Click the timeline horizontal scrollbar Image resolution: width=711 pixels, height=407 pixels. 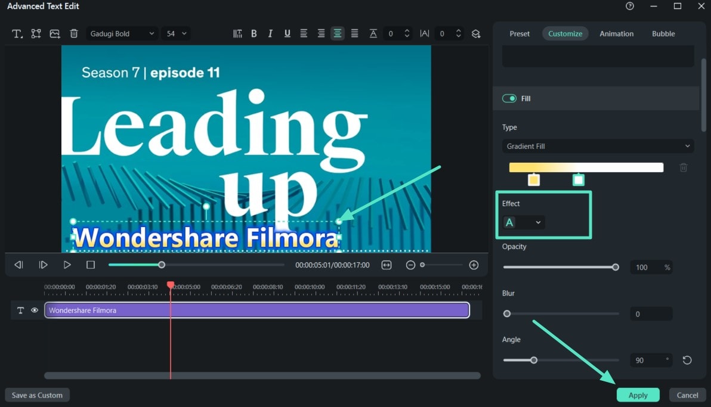(x=262, y=375)
